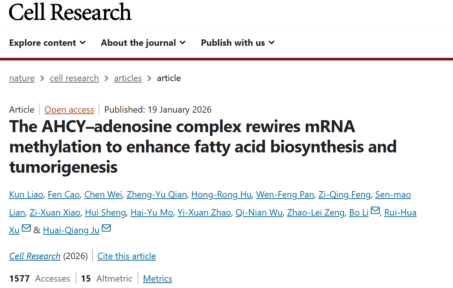Open the About the journal menu

[x=143, y=43]
